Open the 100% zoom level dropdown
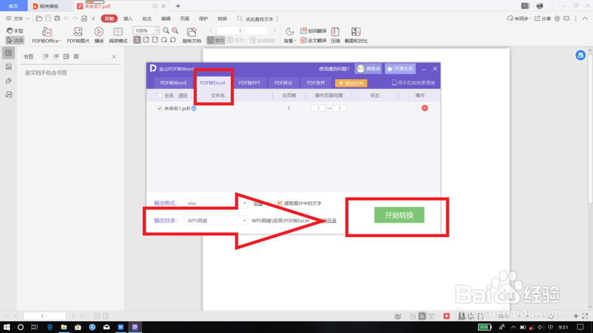The width and height of the screenshot is (593, 333). [157, 31]
